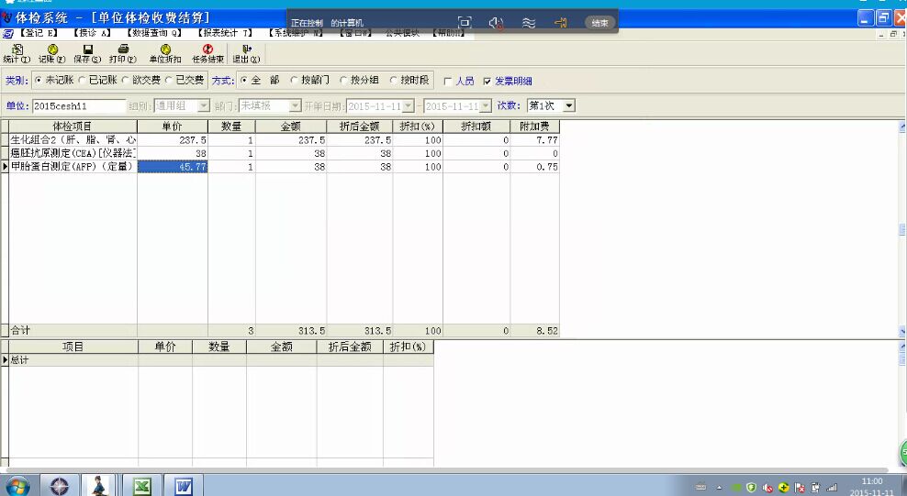907x496 pixels.
Task: Open the Windows Start button
Action: pyautogui.click(x=17, y=486)
